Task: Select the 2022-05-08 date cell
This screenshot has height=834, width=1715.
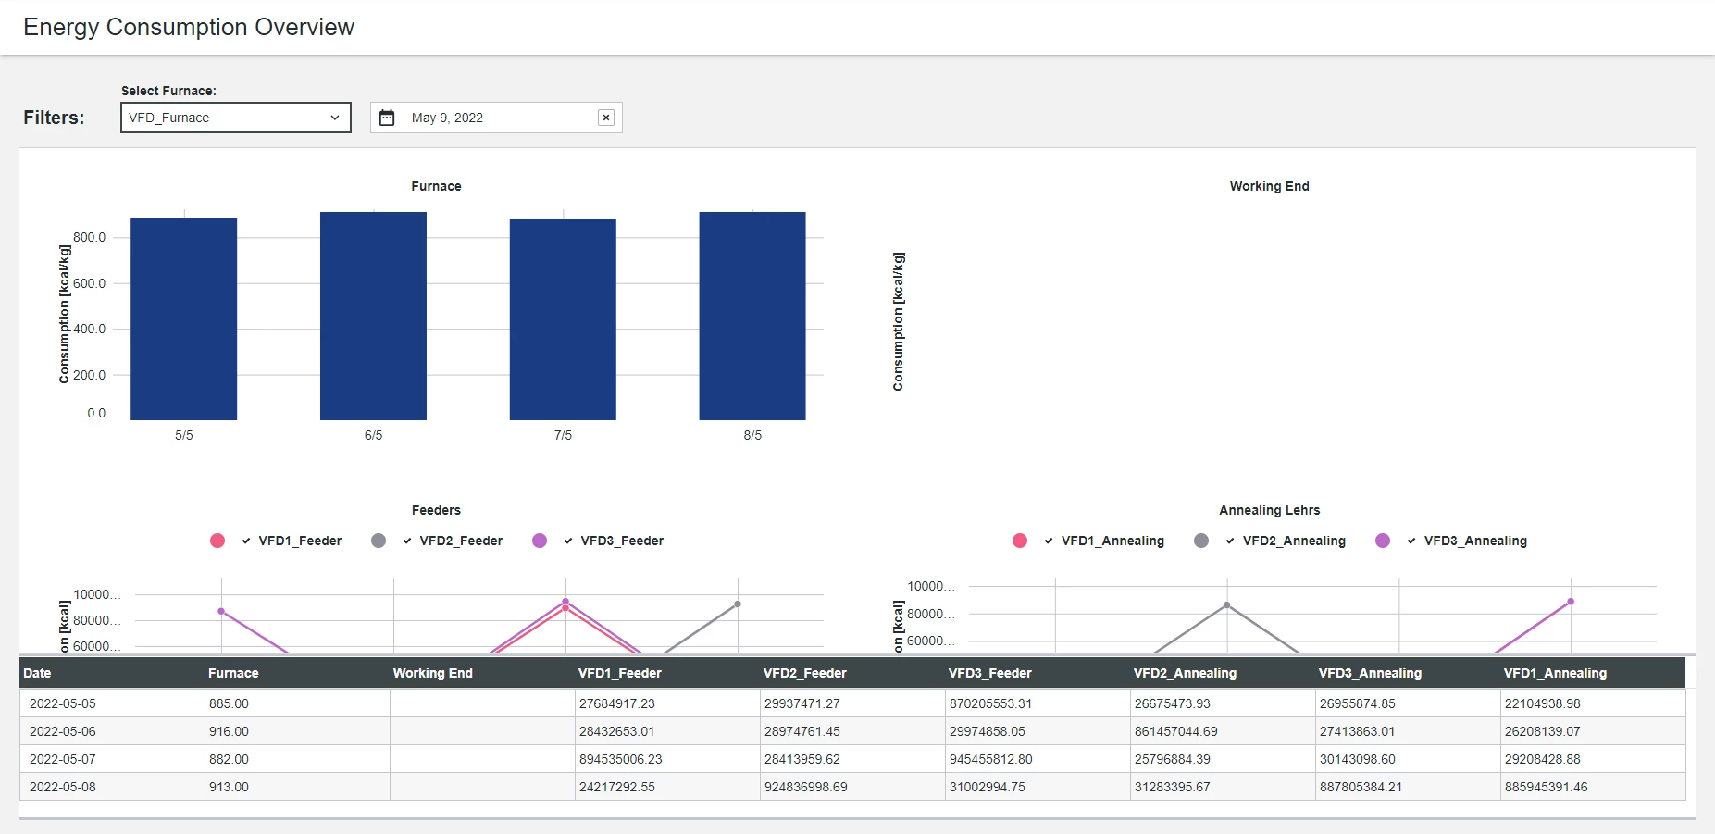Action: tap(112, 787)
